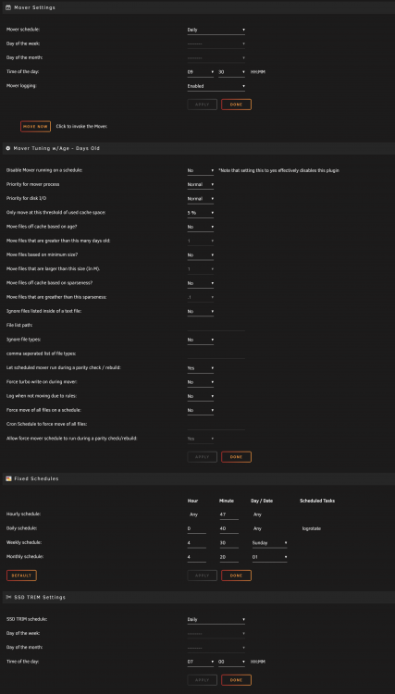Viewport: 395px width, 694px height.
Task: Click Weekly schedule minute field showing 30
Action: (x=228, y=542)
